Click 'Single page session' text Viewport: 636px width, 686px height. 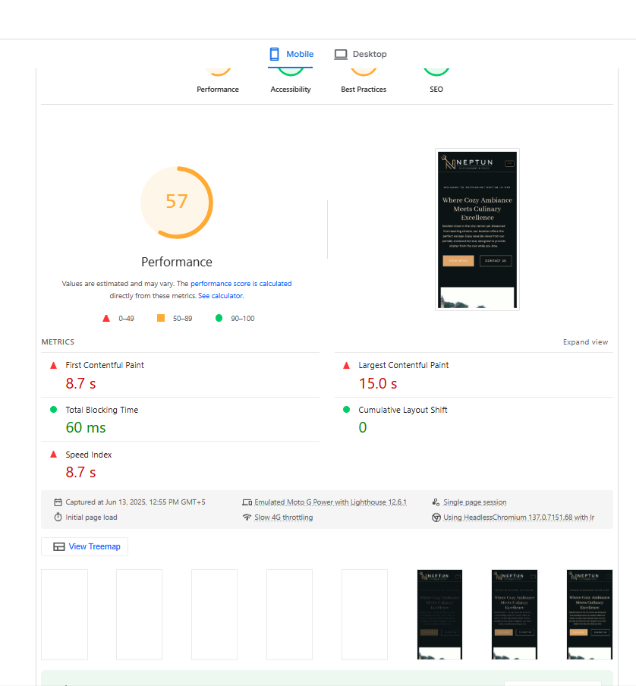coord(475,502)
